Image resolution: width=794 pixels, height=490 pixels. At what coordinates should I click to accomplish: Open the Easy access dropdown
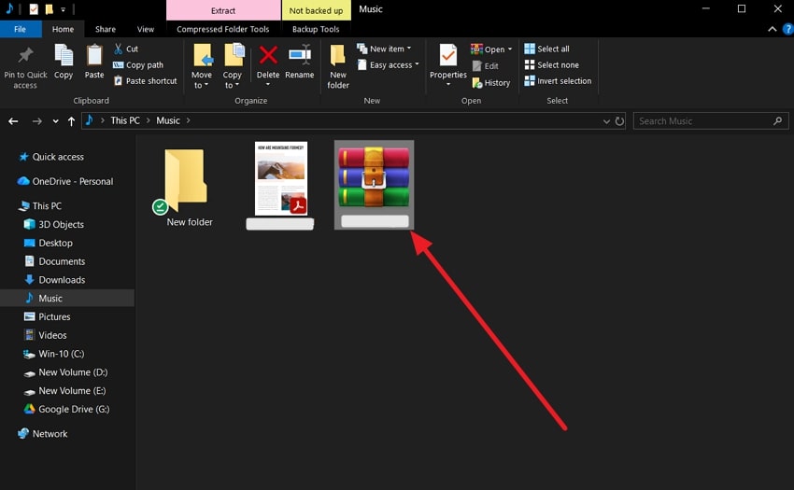(388, 64)
